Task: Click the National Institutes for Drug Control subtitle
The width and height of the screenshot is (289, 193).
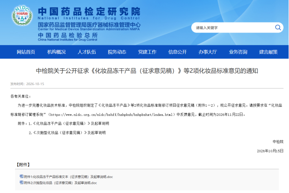Action: pos(89,18)
